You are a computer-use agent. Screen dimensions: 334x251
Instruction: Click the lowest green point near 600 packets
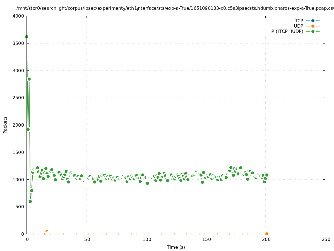[30, 201]
